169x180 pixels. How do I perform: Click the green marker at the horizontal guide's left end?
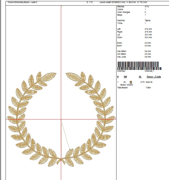[7, 118]
